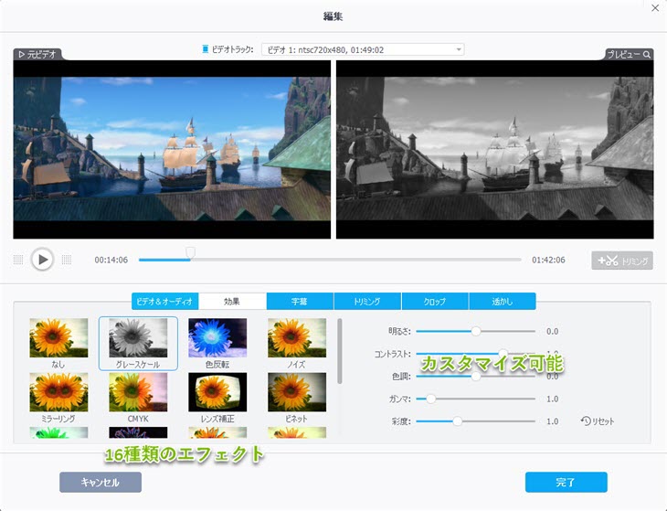
Task: Adjust the 彩度 slider
Action: point(475,421)
